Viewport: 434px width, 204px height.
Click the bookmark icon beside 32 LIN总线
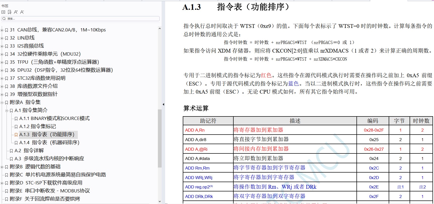[x=7, y=38]
